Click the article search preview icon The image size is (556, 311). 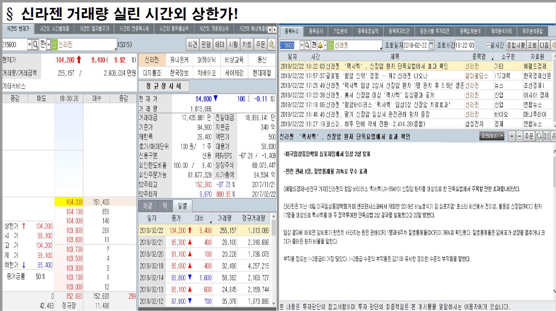click(x=539, y=136)
